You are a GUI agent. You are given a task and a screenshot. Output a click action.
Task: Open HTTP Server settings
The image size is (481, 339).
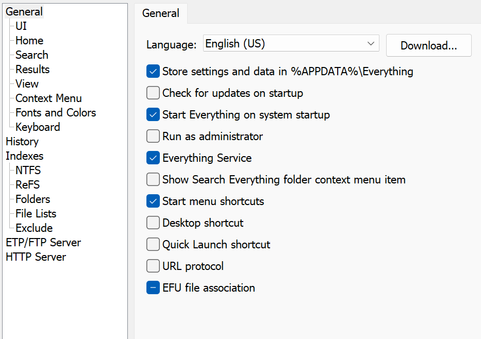tap(36, 257)
